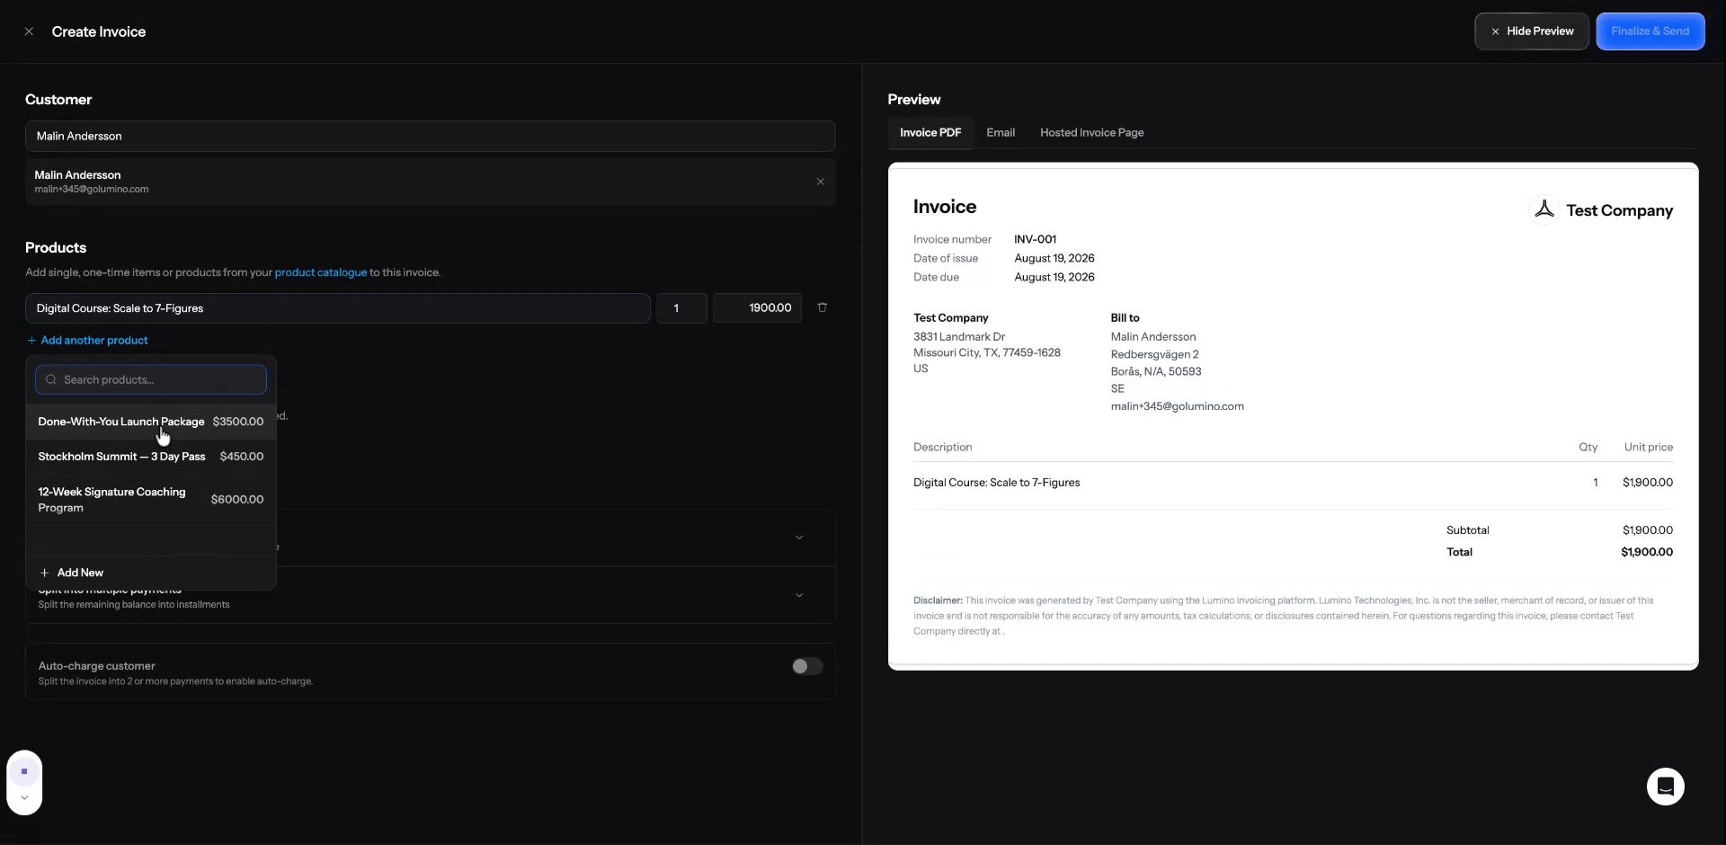The width and height of the screenshot is (1726, 845).
Task: Click the invoice number INV-001 in the preview
Action: (1035, 239)
